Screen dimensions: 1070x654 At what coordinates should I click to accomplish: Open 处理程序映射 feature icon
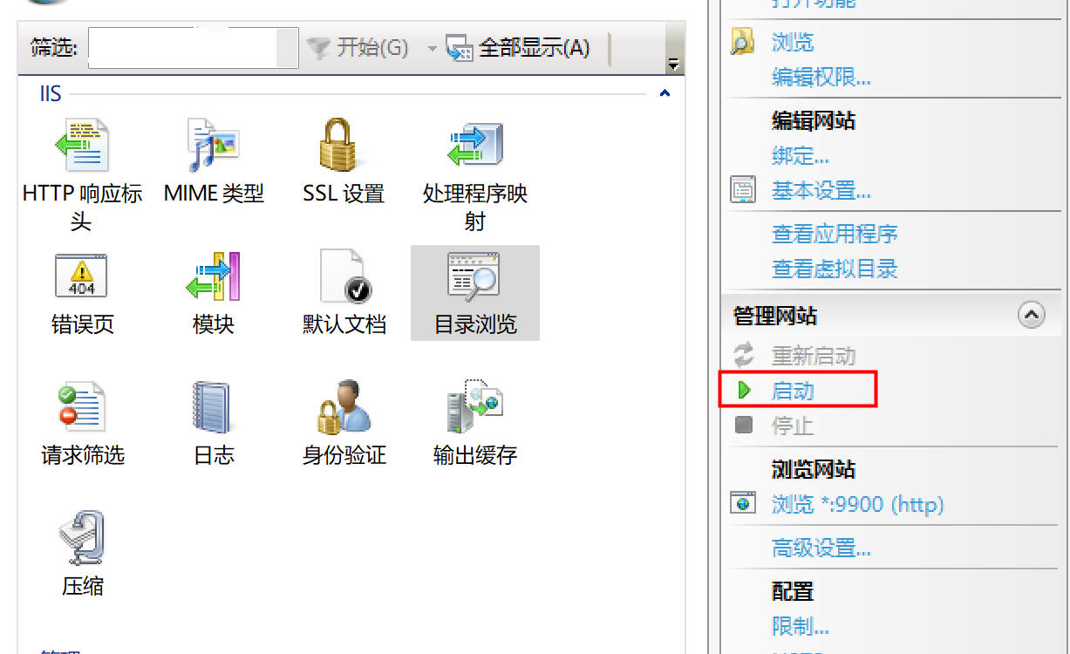pos(474,146)
